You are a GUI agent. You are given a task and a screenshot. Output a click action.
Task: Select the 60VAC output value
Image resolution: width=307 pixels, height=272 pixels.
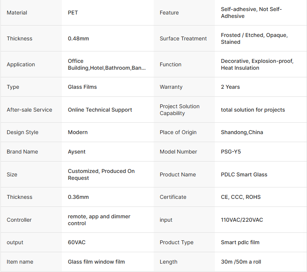(76, 242)
